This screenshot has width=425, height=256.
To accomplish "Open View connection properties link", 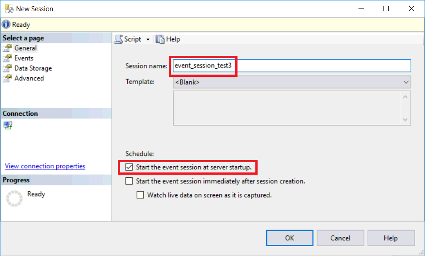I will (45, 166).
